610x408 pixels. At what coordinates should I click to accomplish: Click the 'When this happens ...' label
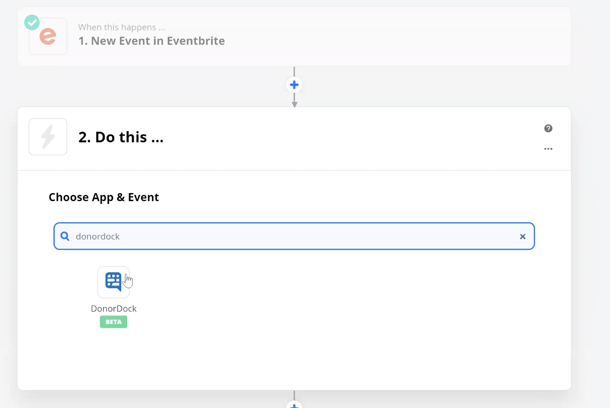click(x=122, y=27)
